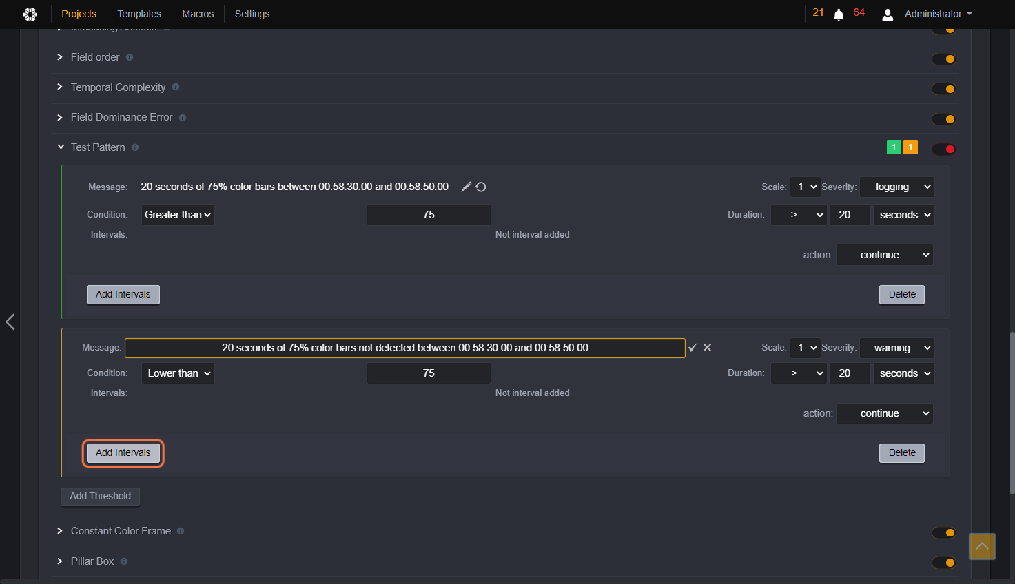Expand the Field order section
This screenshot has height=584, width=1015.
click(x=60, y=57)
